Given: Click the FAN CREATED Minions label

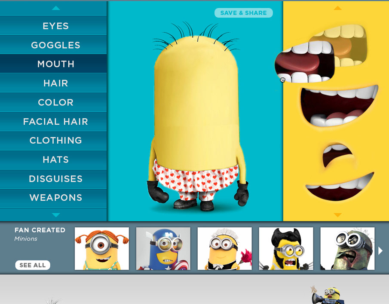Looking at the screenshot, I should pyautogui.click(x=40, y=234).
